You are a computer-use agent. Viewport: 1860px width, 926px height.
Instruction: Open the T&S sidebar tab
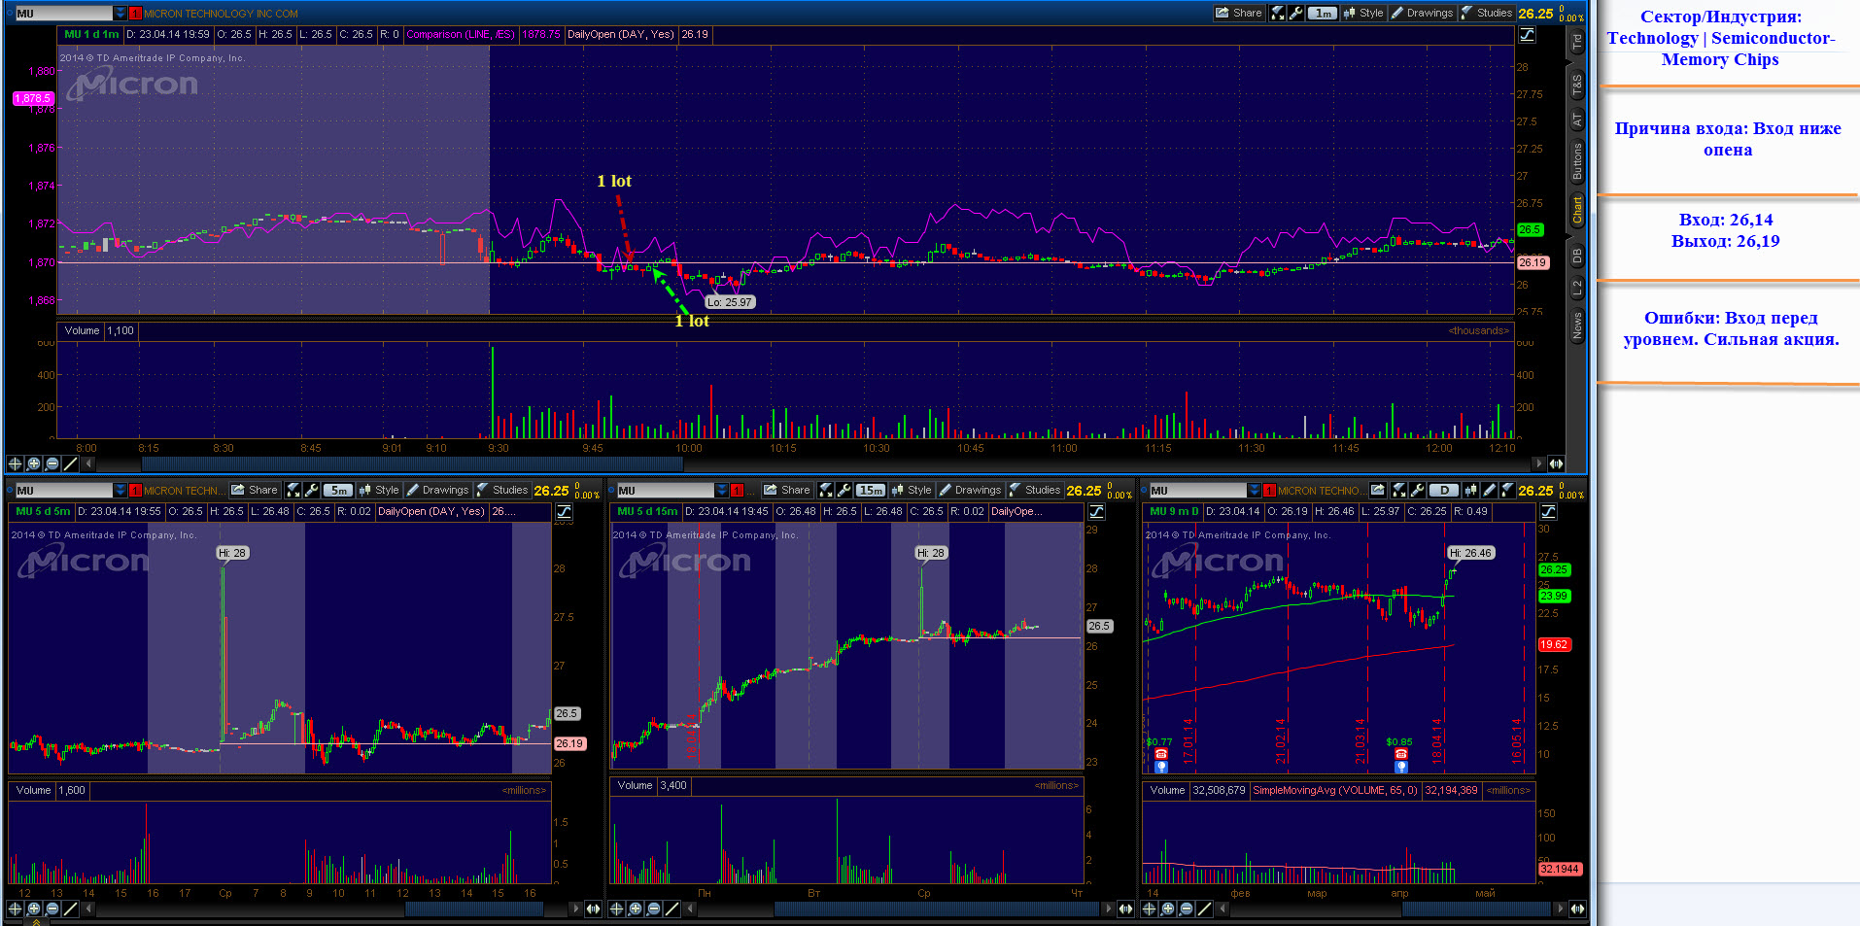(1576, 86)
